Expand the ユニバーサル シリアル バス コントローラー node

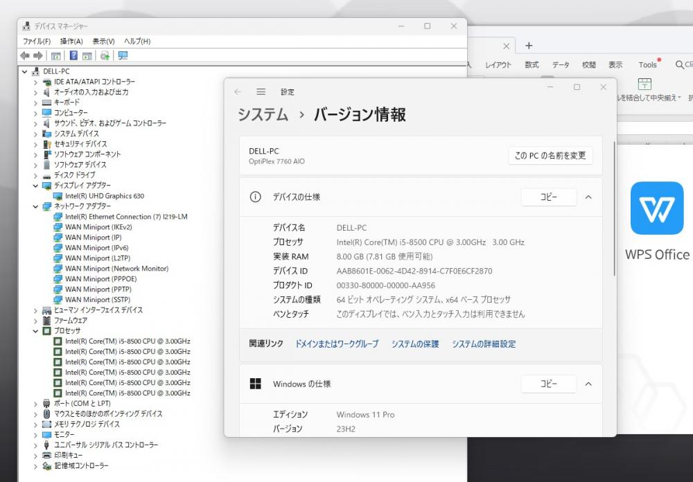36,445
